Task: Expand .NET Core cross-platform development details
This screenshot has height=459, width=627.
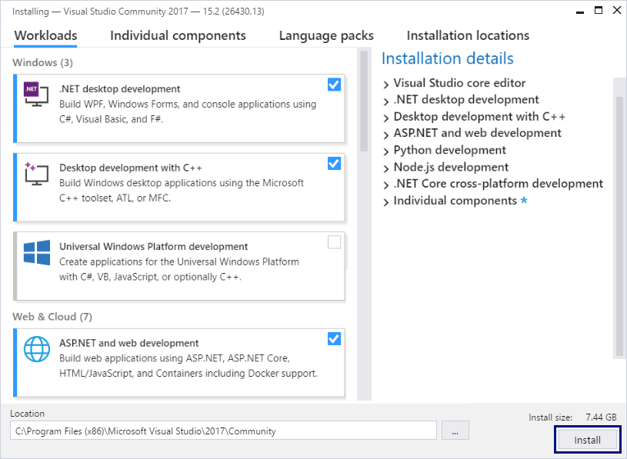Action: (386, 185)
